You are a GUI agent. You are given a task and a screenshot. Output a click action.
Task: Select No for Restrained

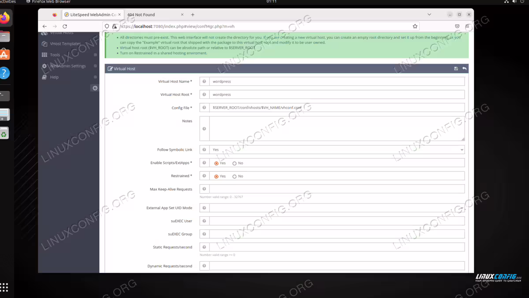235,176
